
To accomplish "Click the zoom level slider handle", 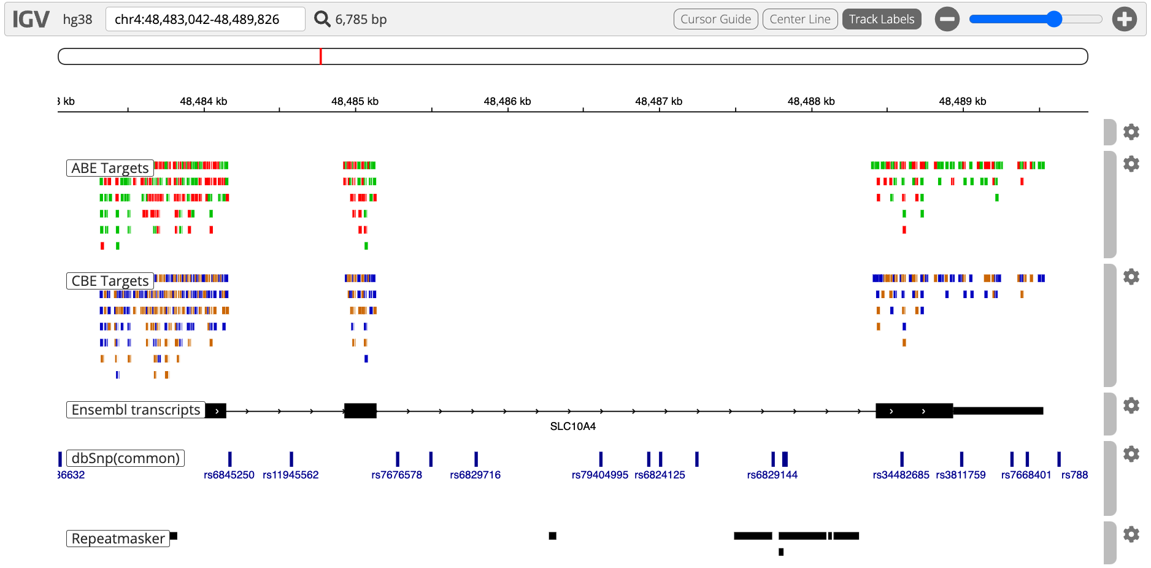I will 1053,19.
